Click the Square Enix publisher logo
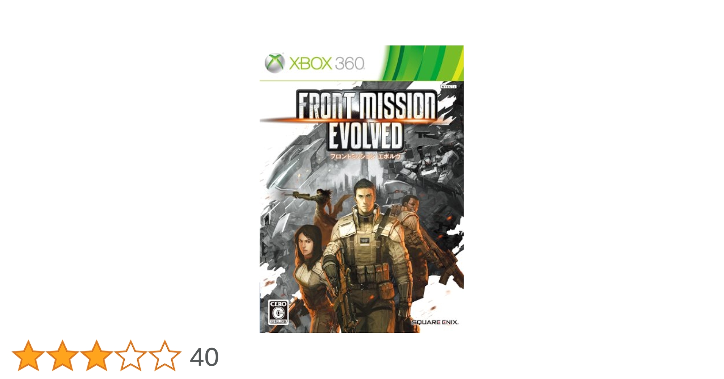This screenshot has width=724, height=379. [x=435, y=322]
